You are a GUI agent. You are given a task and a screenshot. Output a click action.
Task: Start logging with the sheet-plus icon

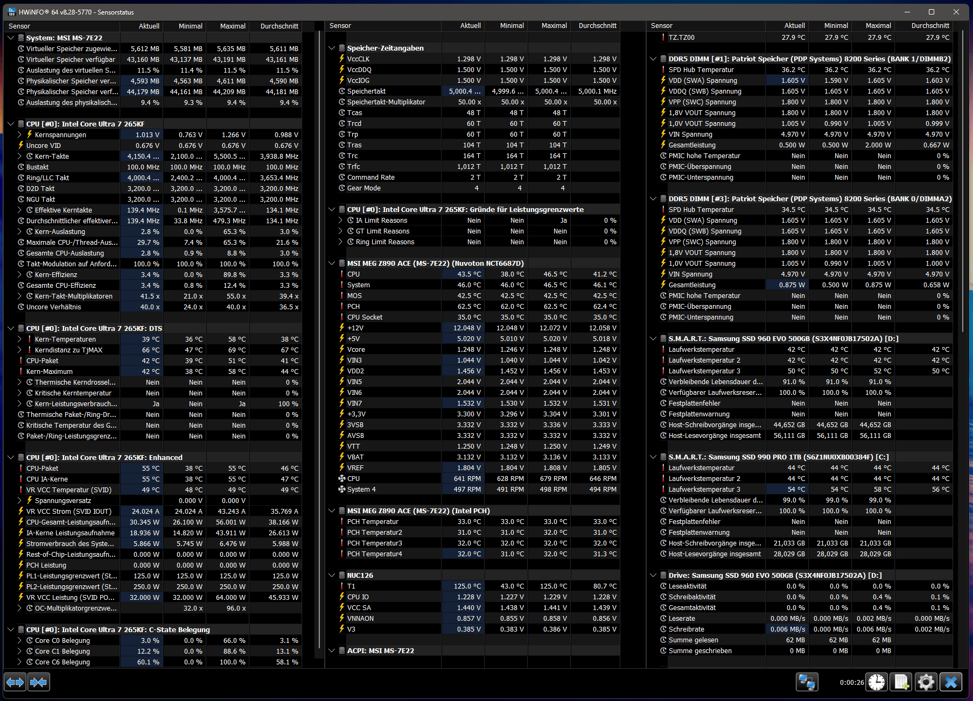(x=901, y=682)
